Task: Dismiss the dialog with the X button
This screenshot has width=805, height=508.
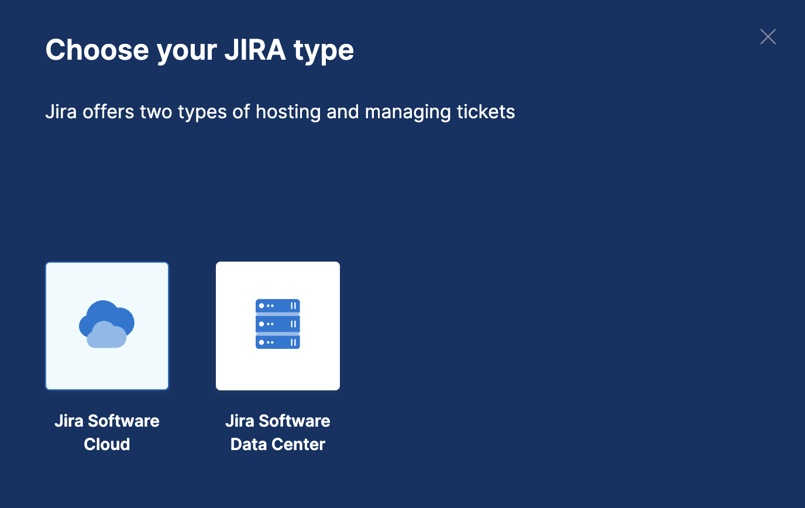Action: [768, 36]
